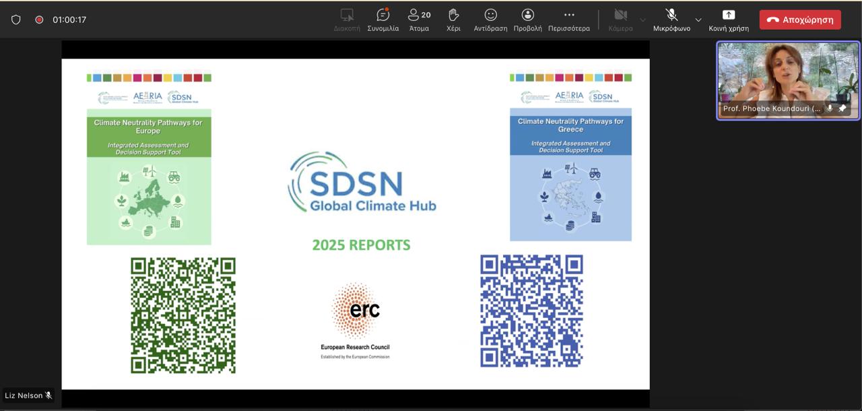
Task: Toggle the Μικρόφωνο microphone mute
Action: click(671, 15)
